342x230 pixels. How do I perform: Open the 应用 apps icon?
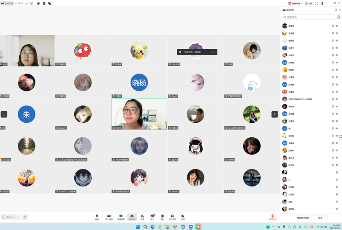tap(183, 217)
